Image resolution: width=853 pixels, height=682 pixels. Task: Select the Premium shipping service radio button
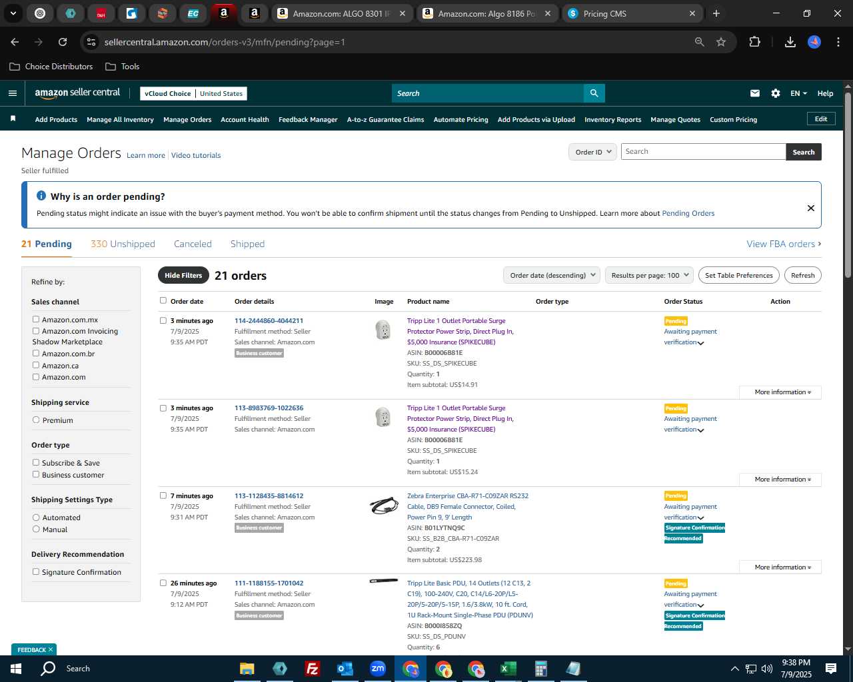[x=36, y=420]
